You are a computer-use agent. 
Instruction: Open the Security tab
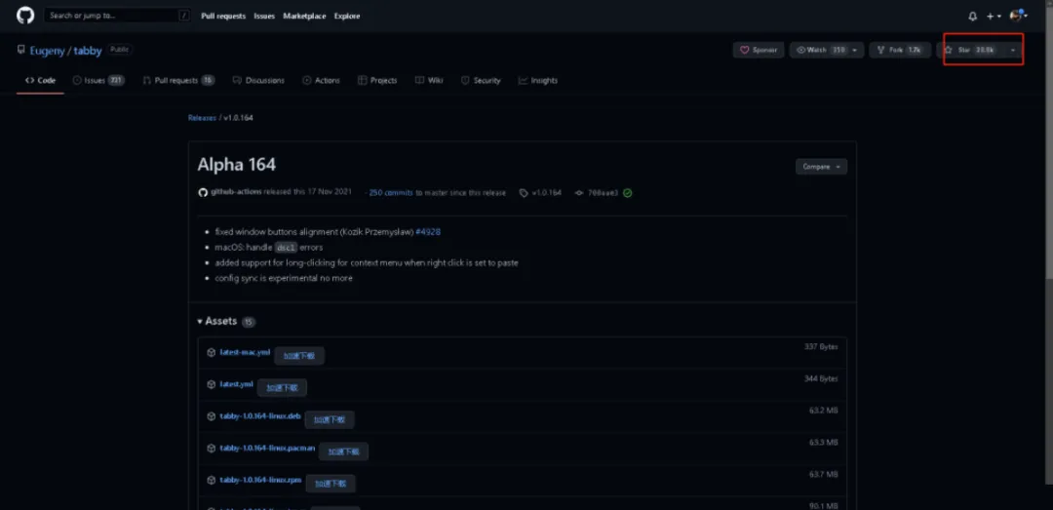(x=481, y=81)
